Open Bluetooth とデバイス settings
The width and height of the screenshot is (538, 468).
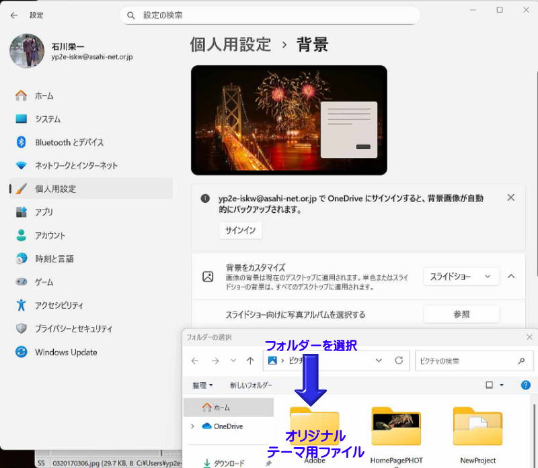(69, 142)
